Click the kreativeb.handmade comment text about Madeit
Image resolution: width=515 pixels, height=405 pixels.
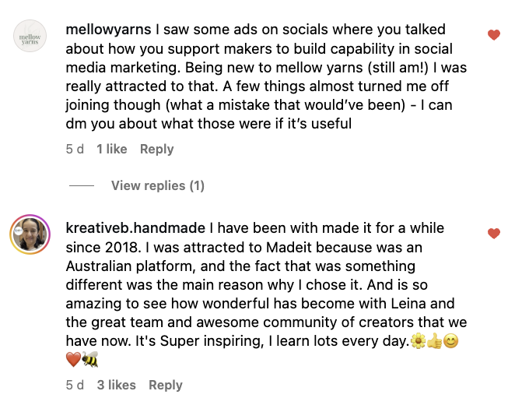click(265, 284)
